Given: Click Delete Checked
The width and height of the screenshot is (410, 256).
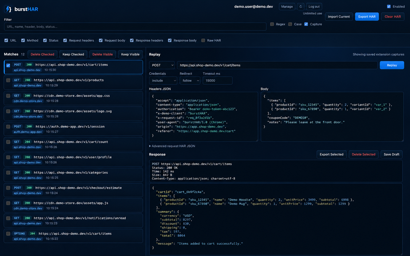Looking at the screenshot, I should click(42, 54).
